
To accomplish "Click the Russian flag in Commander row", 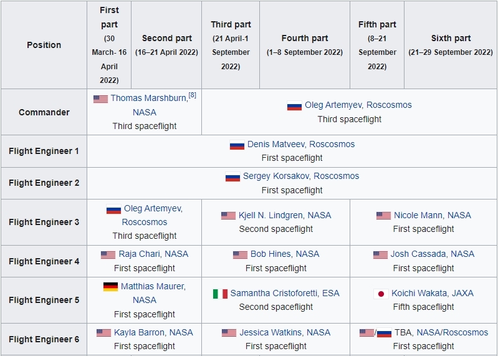I will (x=294, y=106).
